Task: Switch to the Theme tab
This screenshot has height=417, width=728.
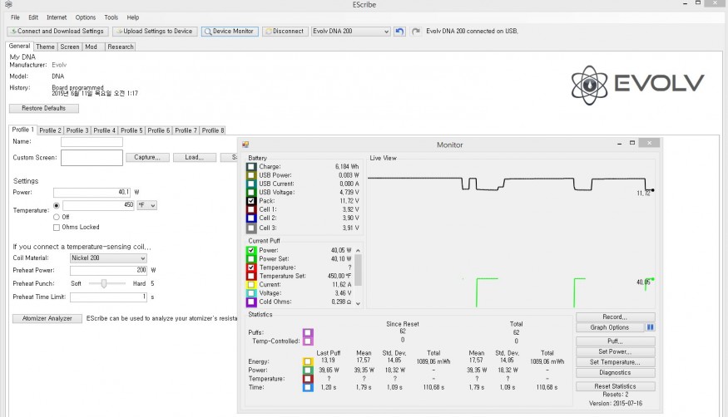Action: (45, 47)
